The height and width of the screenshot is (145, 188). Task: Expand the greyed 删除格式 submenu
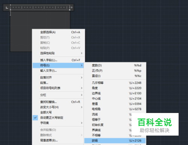tap(58, 135)
